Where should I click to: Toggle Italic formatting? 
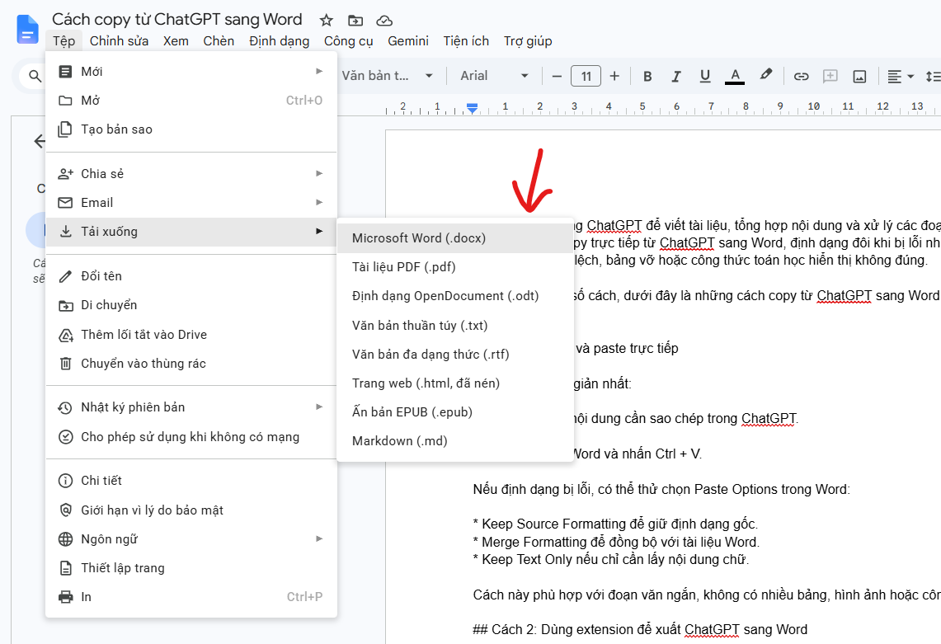tap(675, 76)
